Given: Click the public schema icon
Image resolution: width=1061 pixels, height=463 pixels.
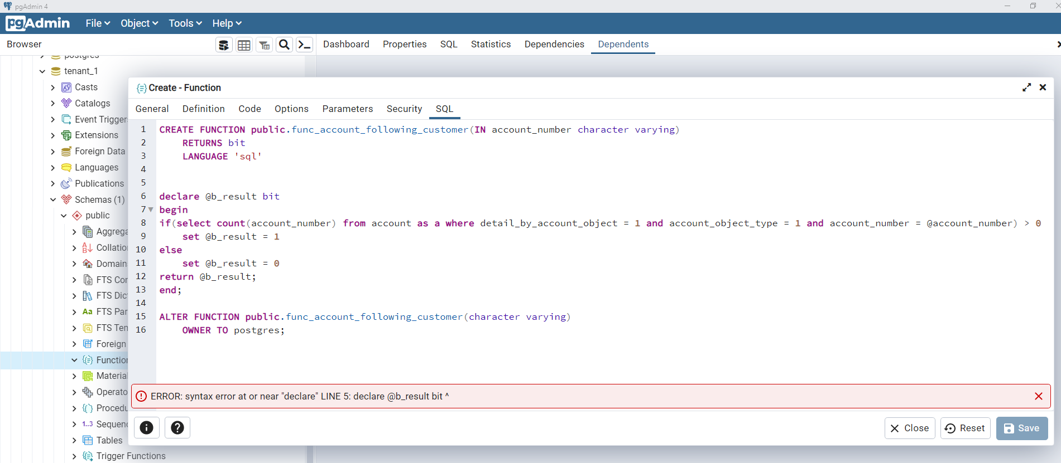Looking at the screenshot, I should 77,216.
